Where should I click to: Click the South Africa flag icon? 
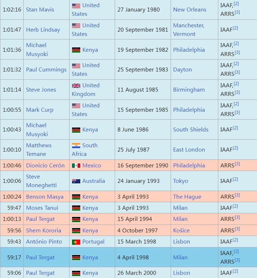[x=76, y=145]
